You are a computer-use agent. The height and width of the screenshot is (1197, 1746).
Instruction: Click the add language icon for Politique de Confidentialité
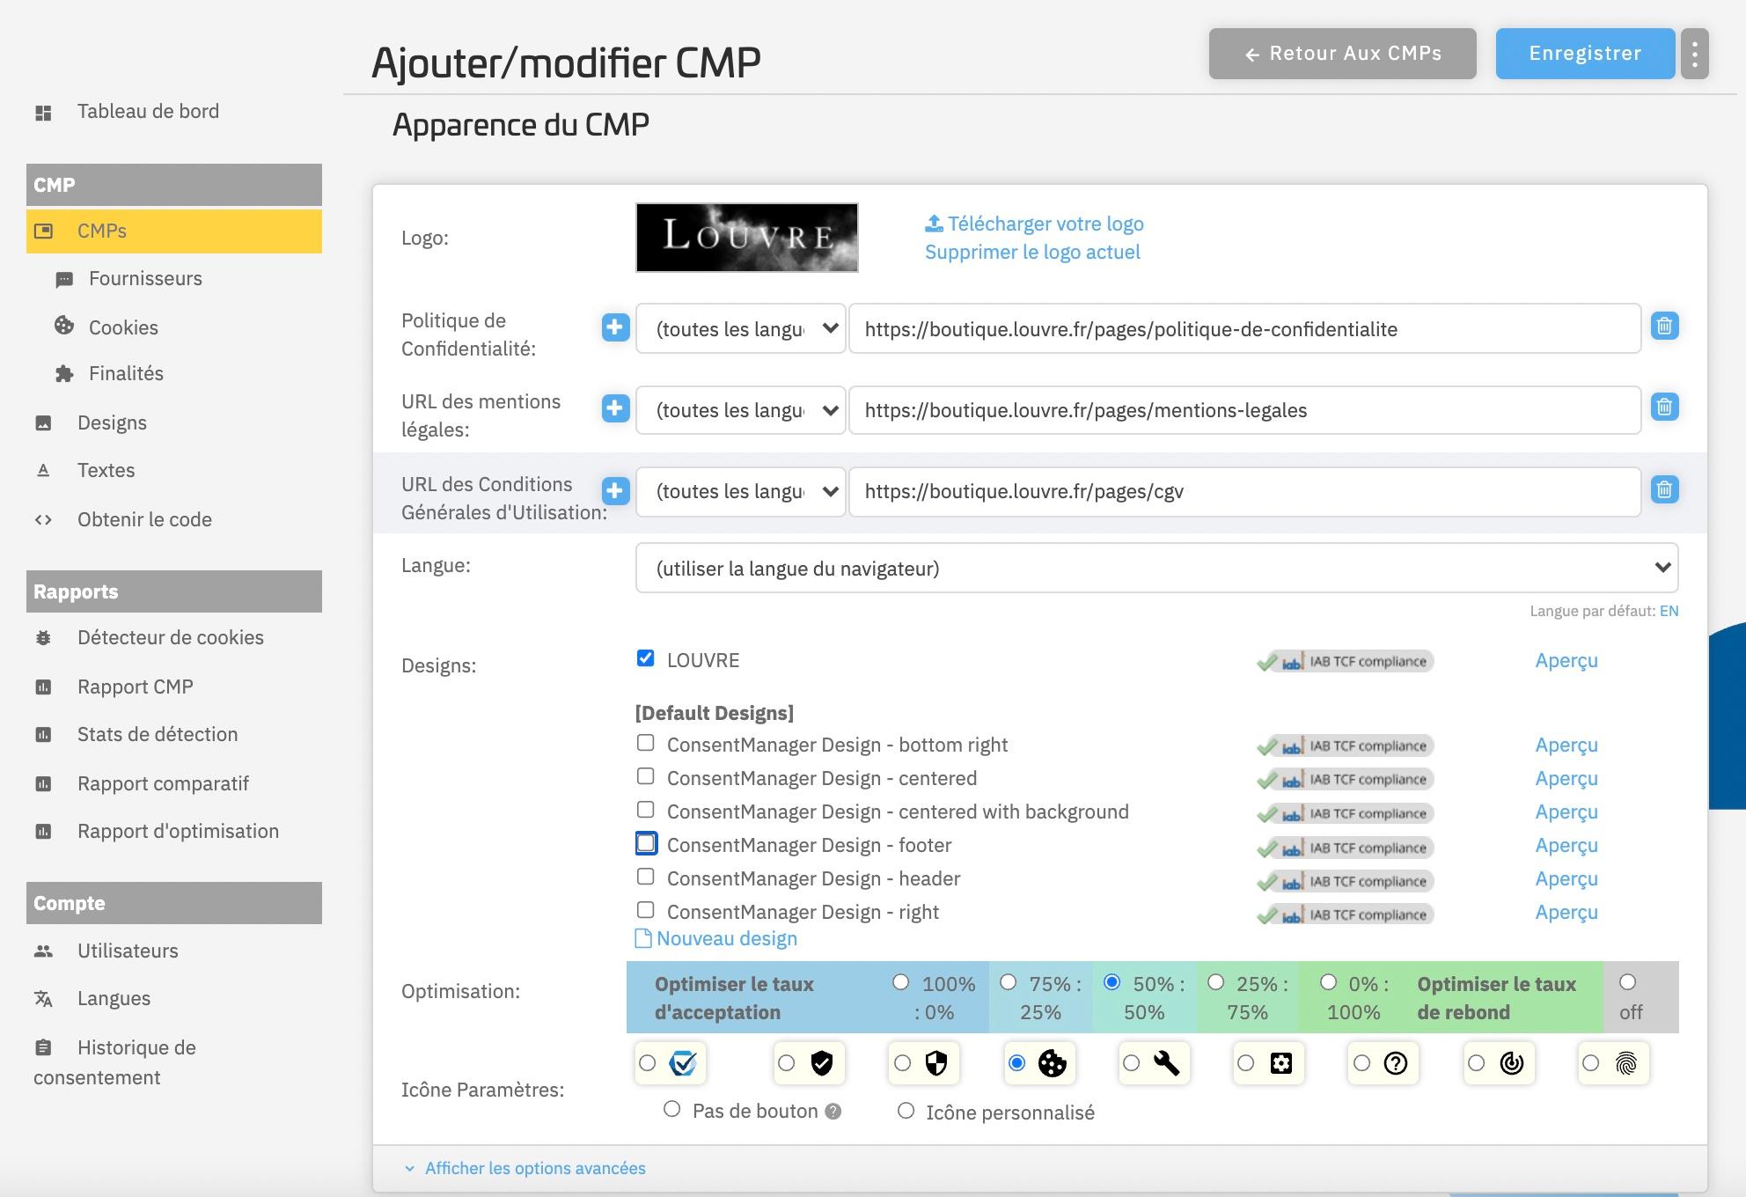(x=614, y=329)
